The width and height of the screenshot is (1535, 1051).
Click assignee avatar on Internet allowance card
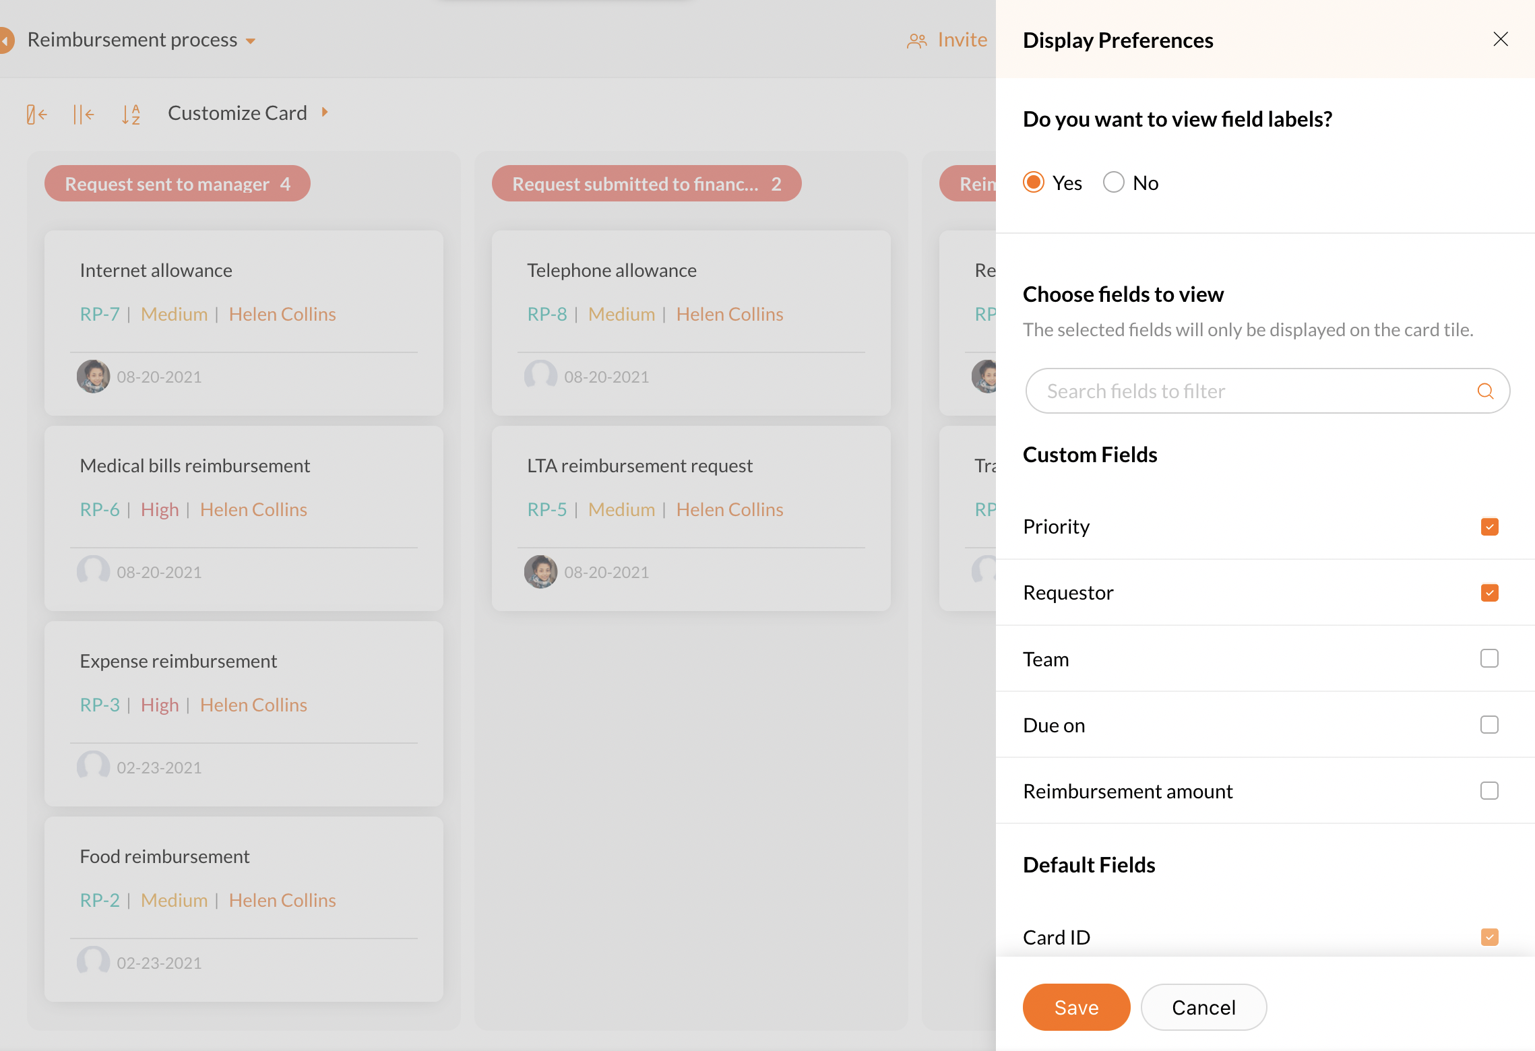pyautogui.click(x=93, y=376)
